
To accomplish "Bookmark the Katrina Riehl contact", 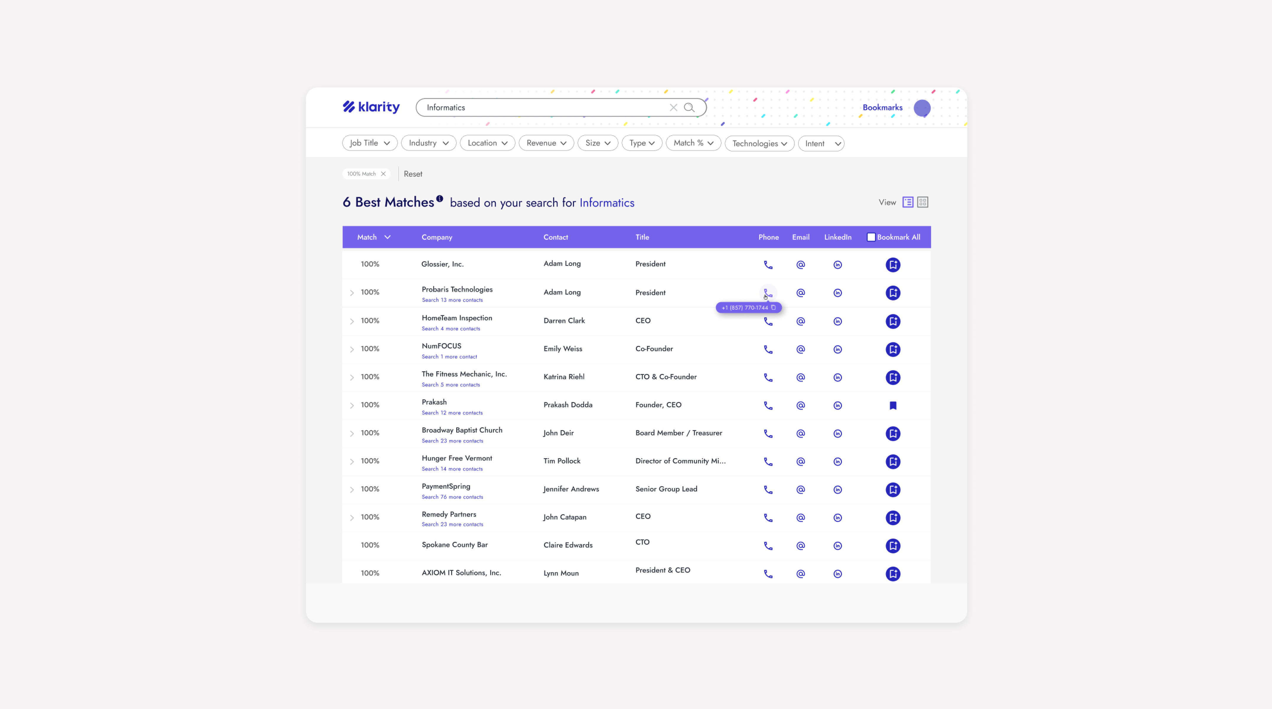I will click(x=893, y=378).
